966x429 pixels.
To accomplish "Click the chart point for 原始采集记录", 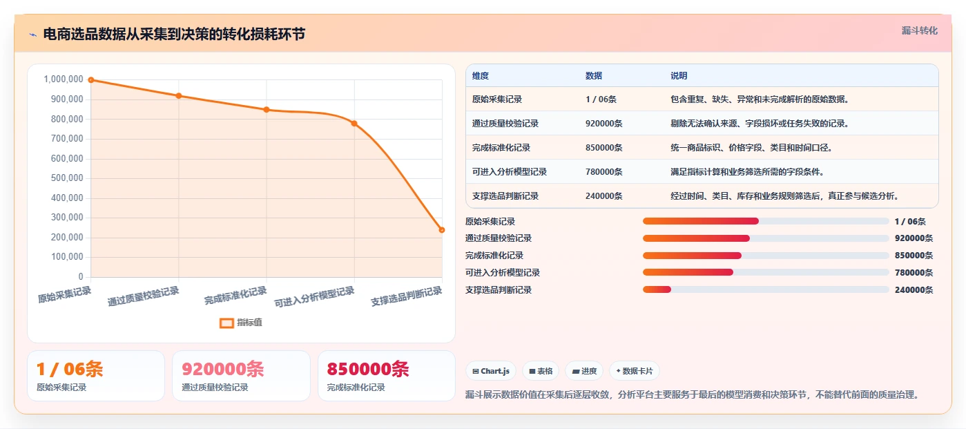I will point(91,80).
